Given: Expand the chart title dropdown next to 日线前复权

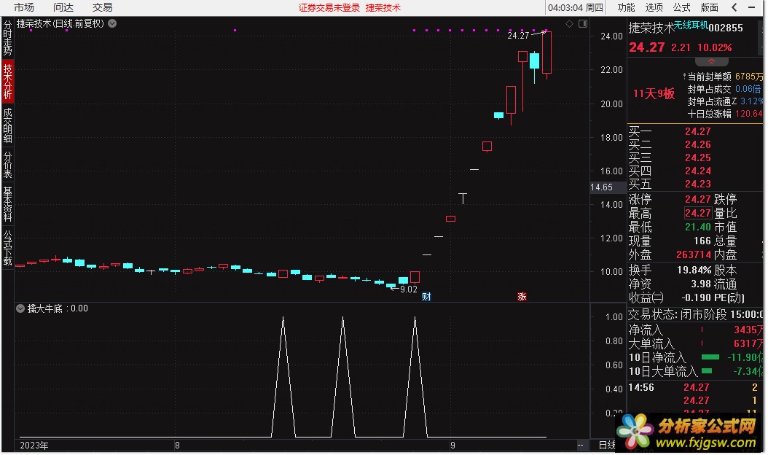Looking at the screenshot, I should pyautogui.click(x=112, y=23).
